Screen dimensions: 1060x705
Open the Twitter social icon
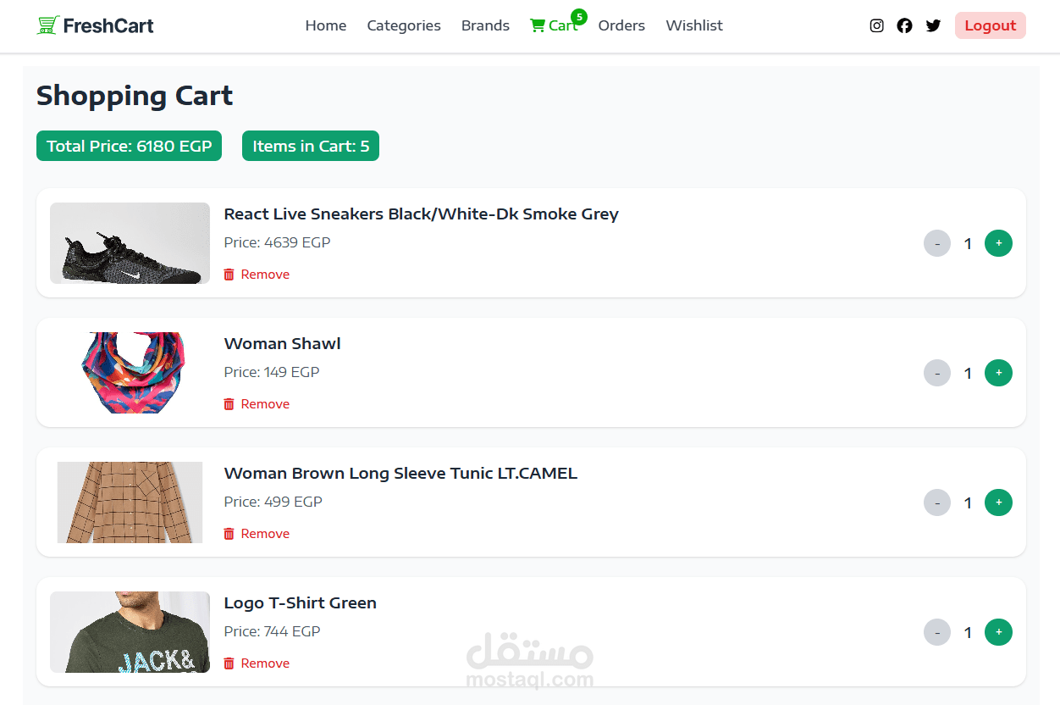click(x=933, y=25)
